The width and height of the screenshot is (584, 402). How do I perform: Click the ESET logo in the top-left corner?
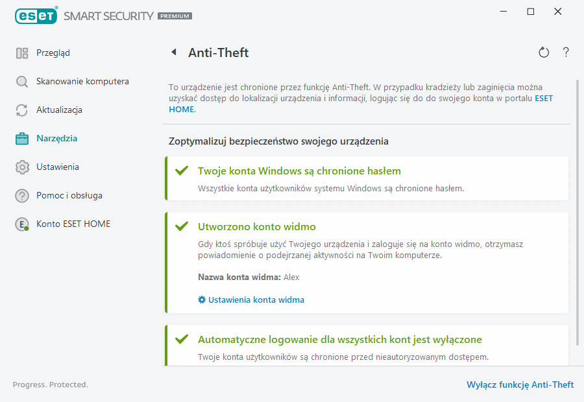tap(36, 15)
